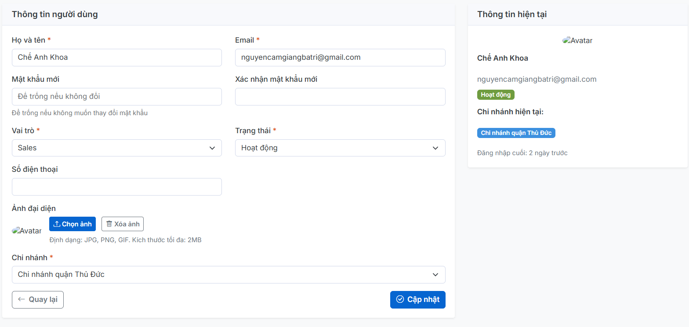689x327 pixels.
Task: Click the back arrow icon in Quay lại
Action: click(x=21, y=300)
